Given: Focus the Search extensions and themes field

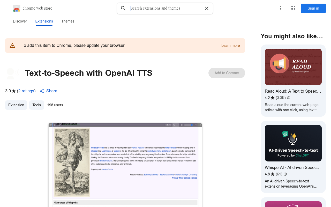Looking at the screenshot, I should click(x=165, y=8).
